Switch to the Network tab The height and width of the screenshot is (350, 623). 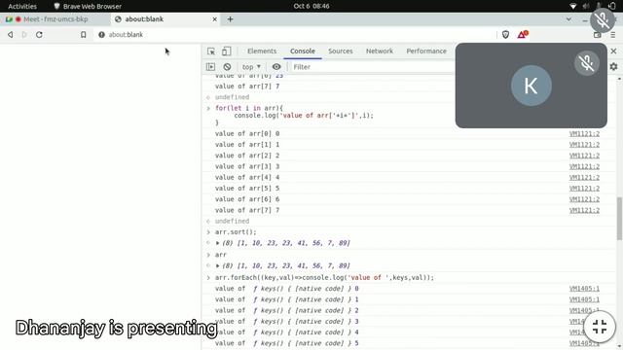click(x=380, y=52)
